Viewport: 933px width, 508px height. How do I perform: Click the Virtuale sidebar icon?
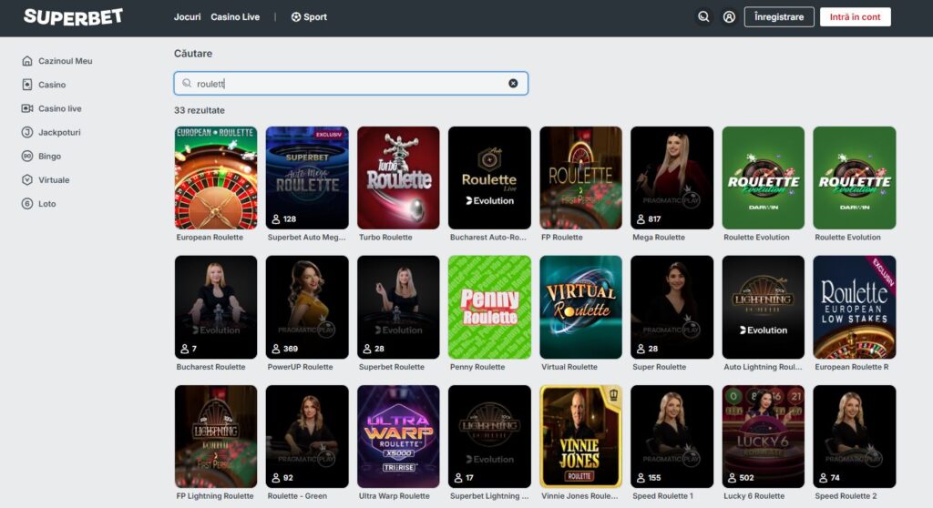point(27,180)
